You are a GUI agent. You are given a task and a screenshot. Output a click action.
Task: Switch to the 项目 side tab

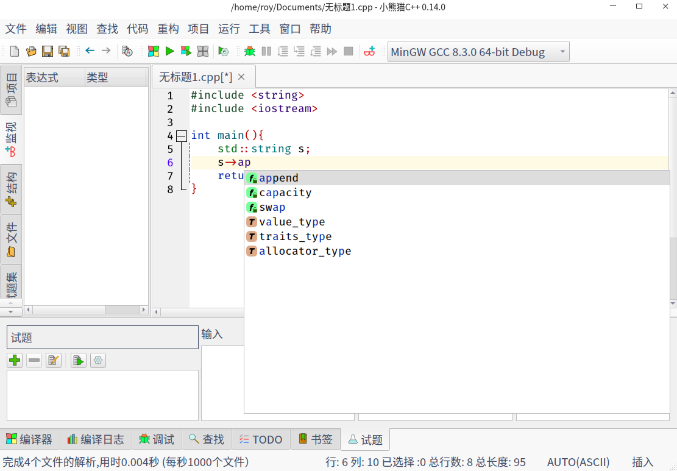pyautogui.click(x=11, y=90)
